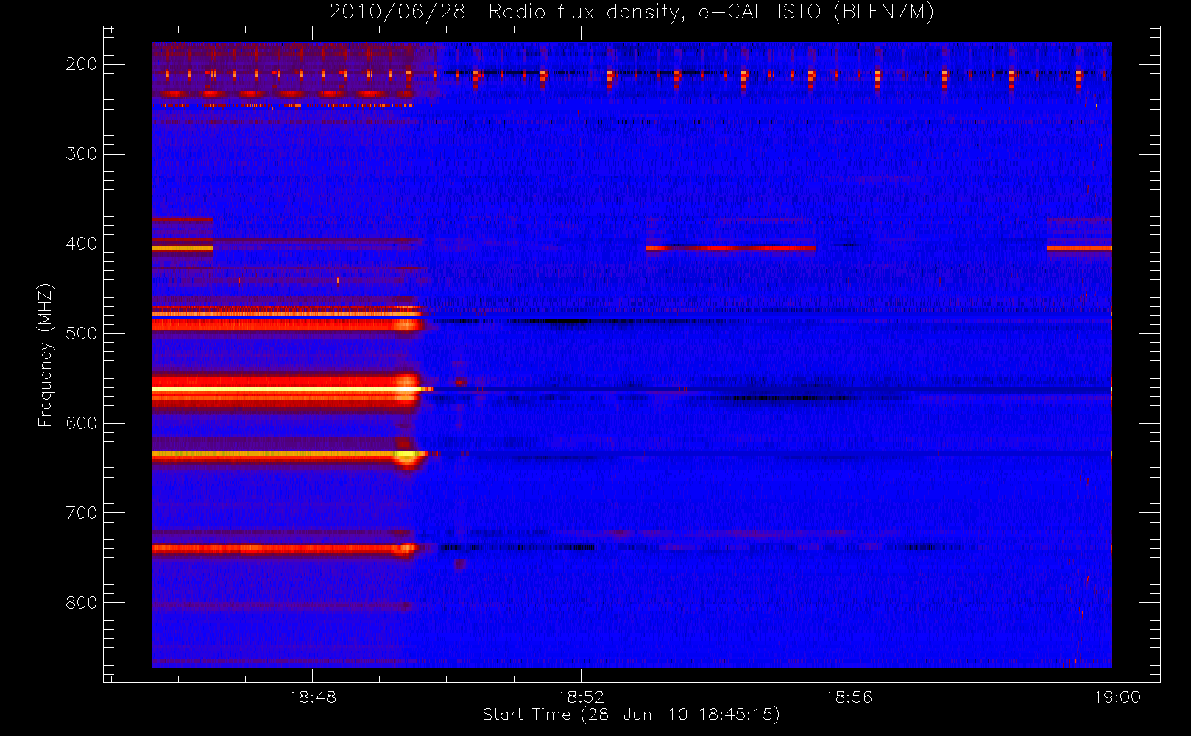This screenshot has width=1191, height=736.
Task: Click the 19:00 time axis label
Action: point(1117,696)
